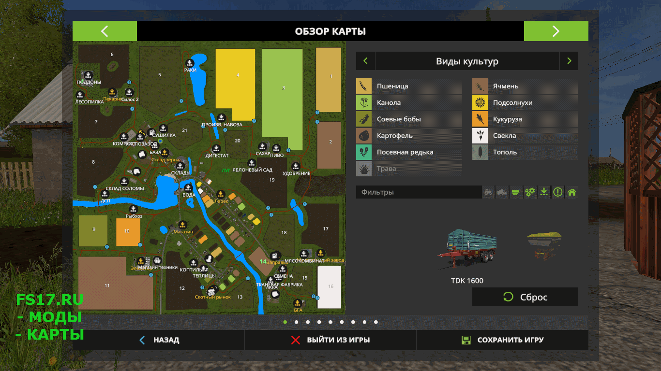The height and width of the screenshot is (371, 661).
Task: Click the Кукуруза orange color swatch
Action: click(x=480, y=119)
